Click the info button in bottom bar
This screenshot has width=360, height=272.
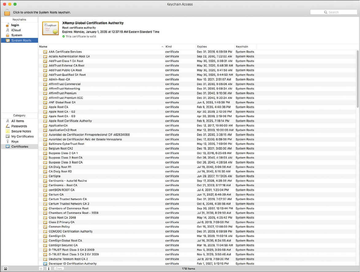49,268
